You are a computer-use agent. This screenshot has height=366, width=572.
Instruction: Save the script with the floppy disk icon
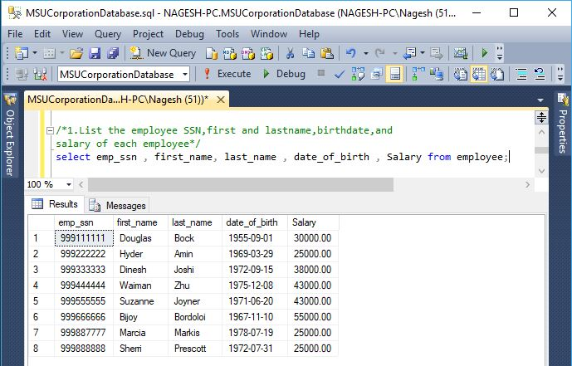point(95,54)
